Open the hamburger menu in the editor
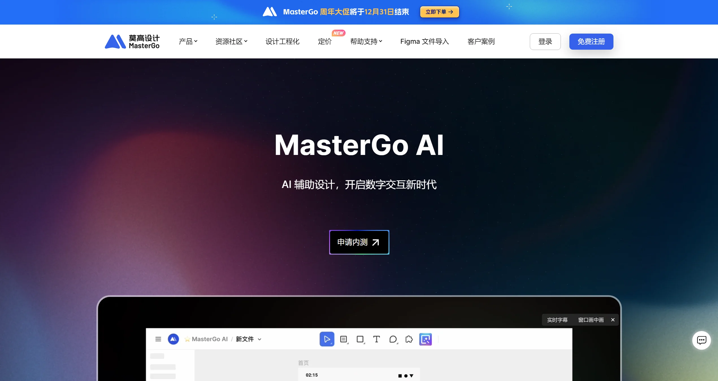Viewport: 718px width, 381px height. click(158, 339)
